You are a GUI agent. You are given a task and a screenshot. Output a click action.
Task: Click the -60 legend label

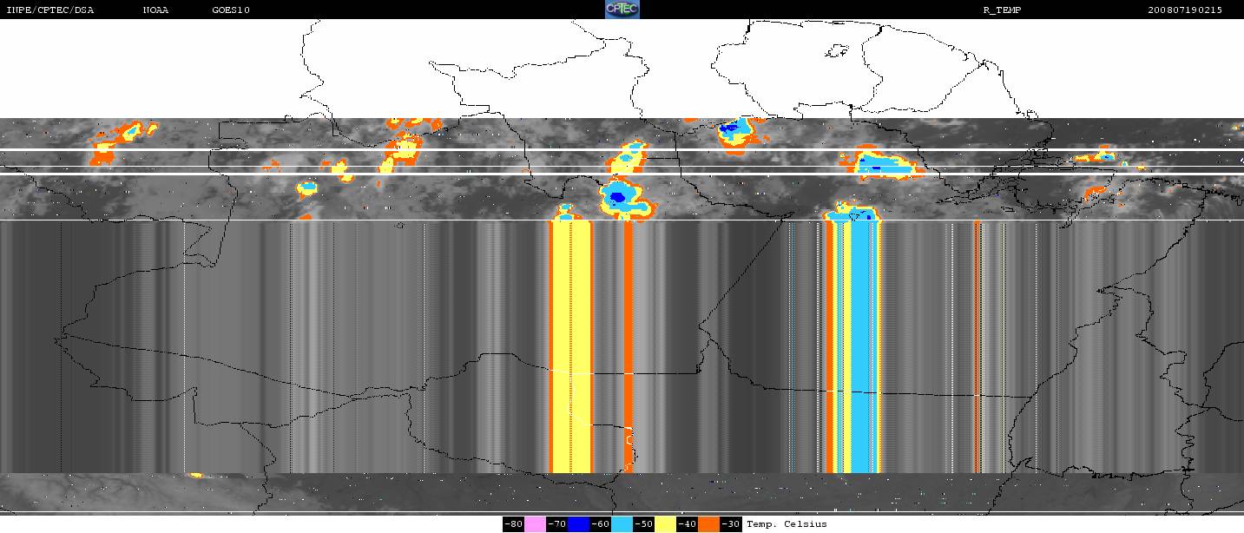[x=600, y=524]
